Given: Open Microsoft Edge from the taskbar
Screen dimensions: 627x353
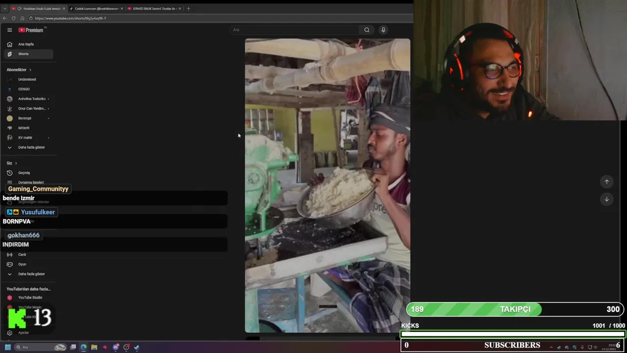Looking at the screenshot, I should (84, 347).
